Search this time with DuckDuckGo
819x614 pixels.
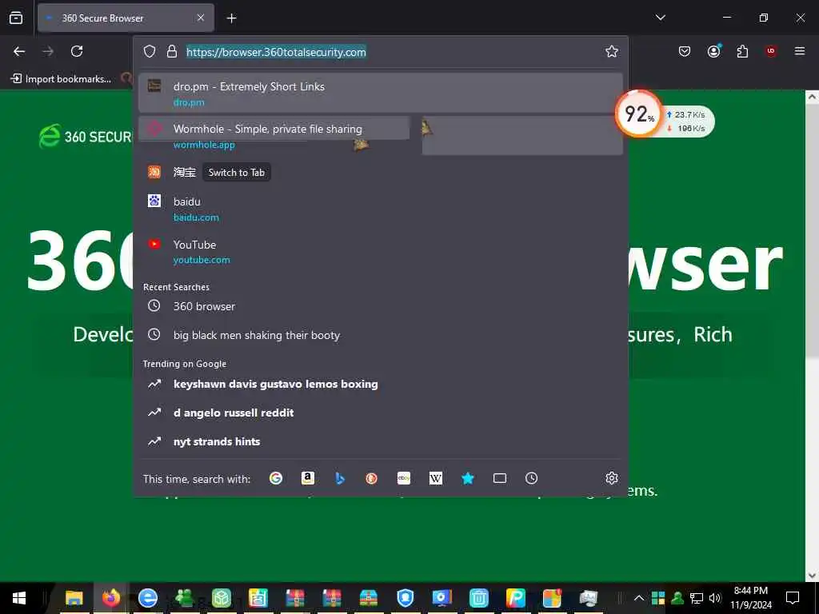coord(371,478)
